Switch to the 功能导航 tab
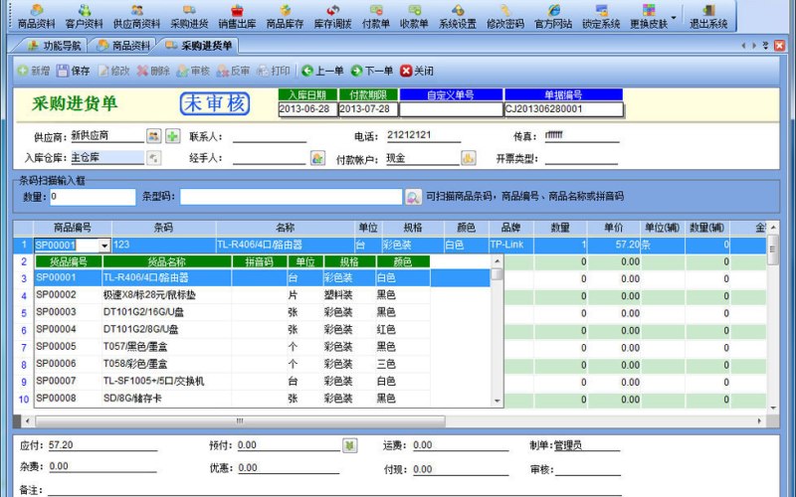Viewport: 796px width, 497px height. [x=55, y=46]
